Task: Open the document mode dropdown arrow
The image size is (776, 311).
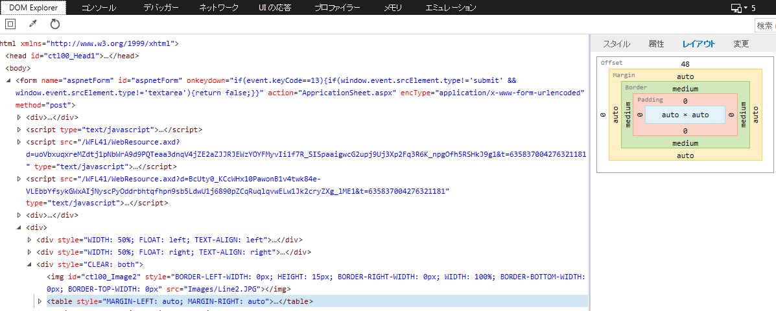Action: [x=746, y=8]
